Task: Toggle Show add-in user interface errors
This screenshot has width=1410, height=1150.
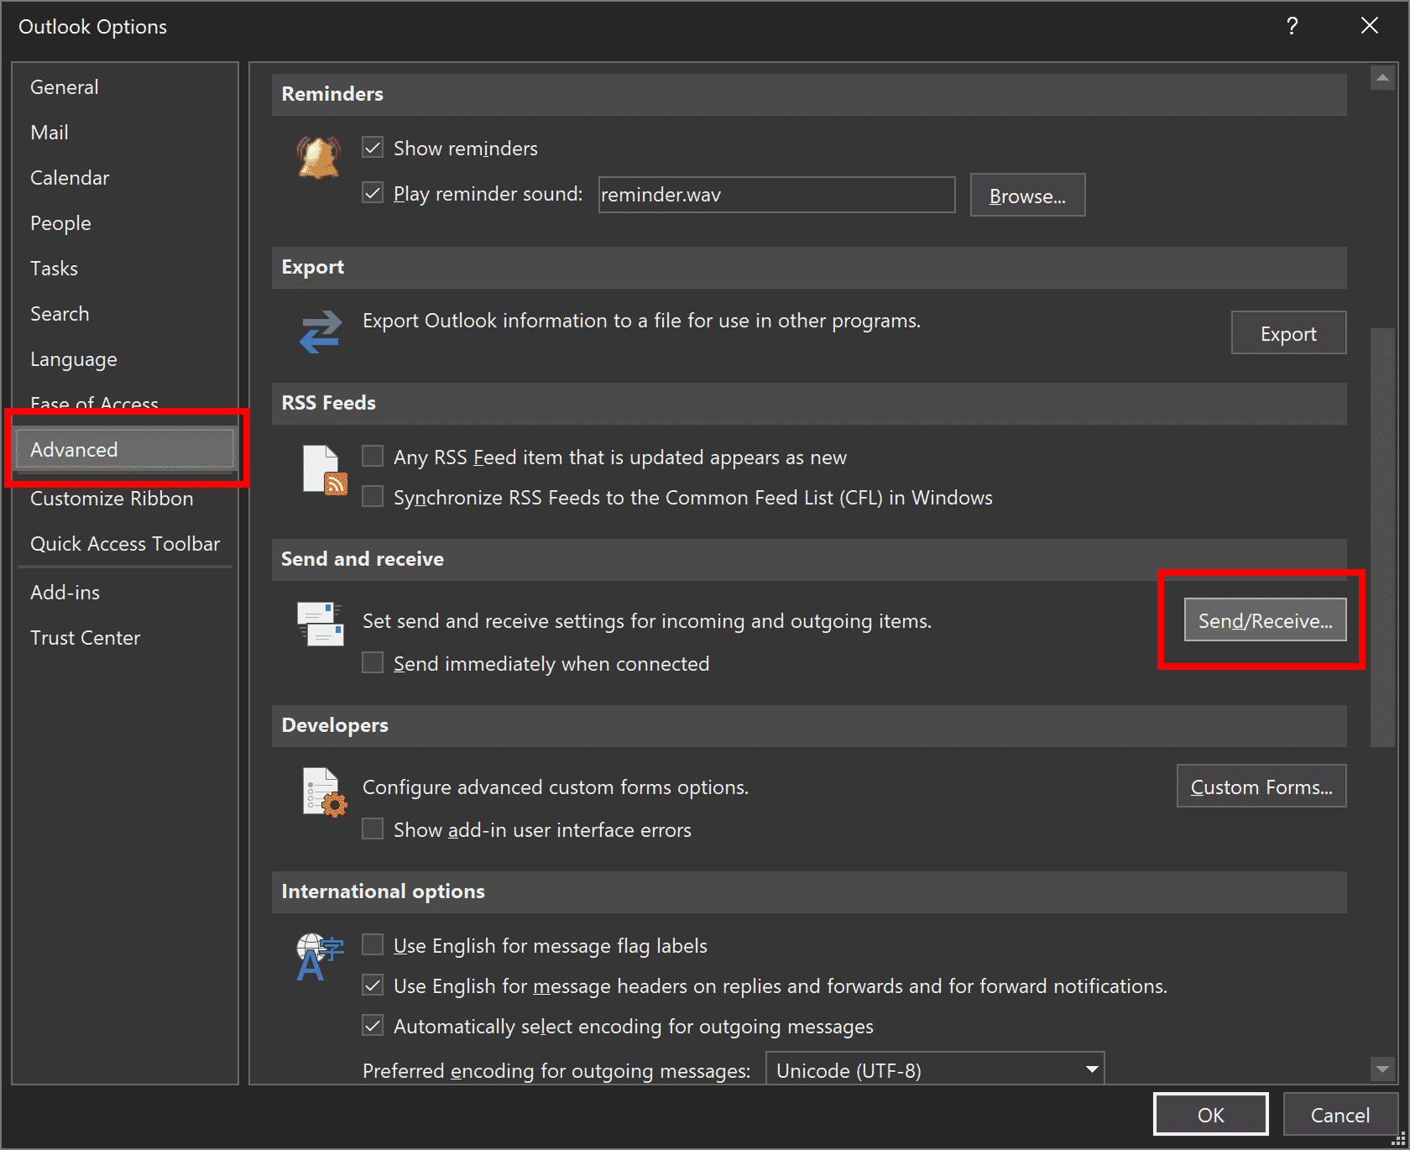Action: click(x=373, y=829)
